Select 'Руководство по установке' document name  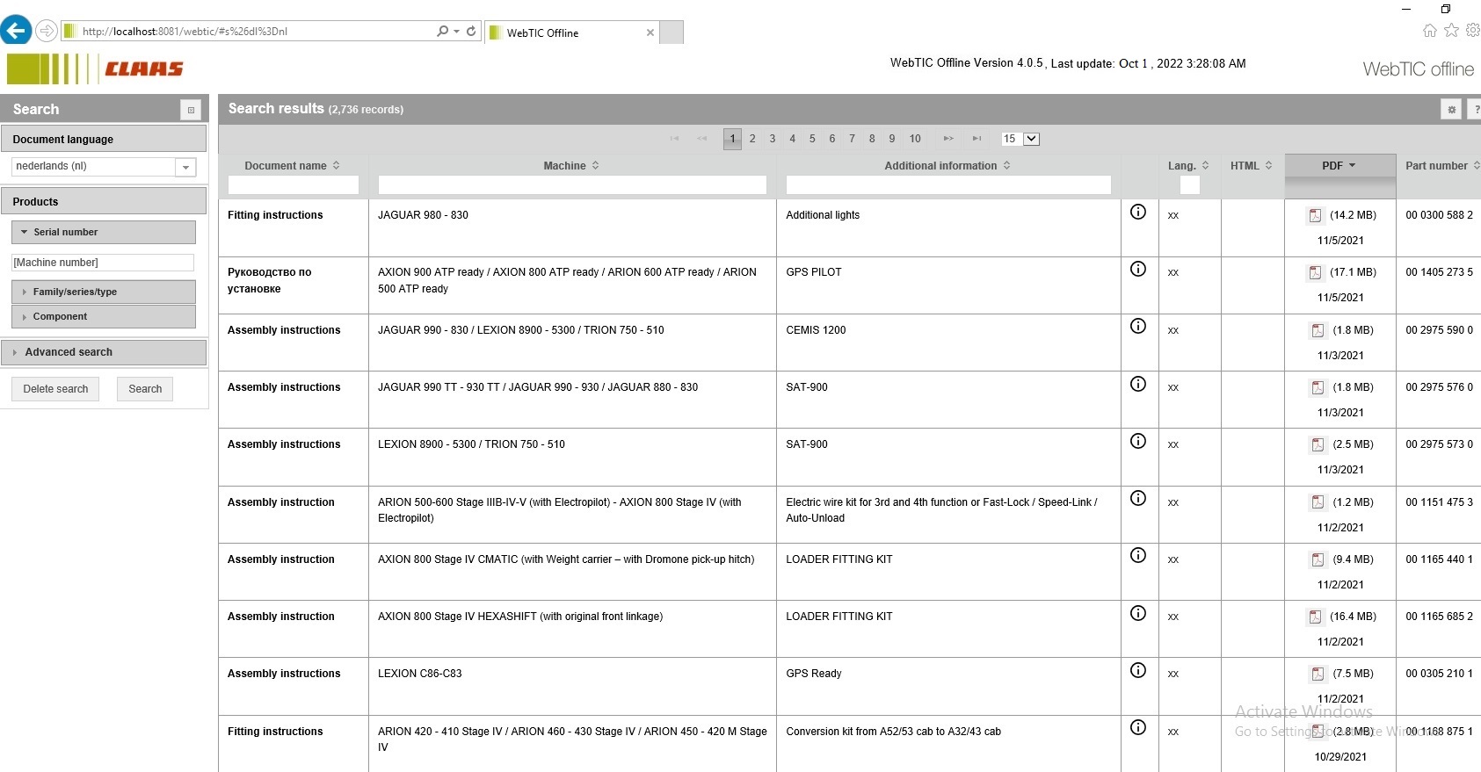(x=269, y=280)
